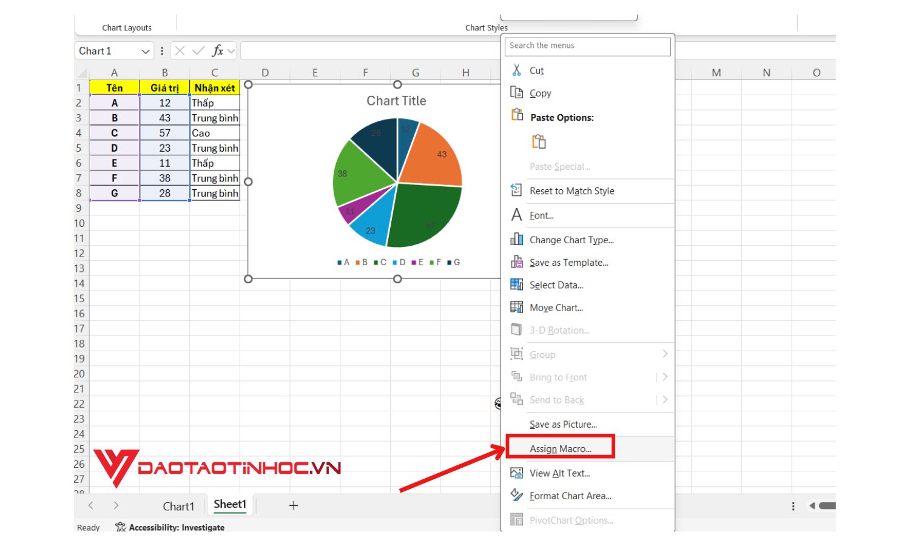Click the Ready status bar text
910x546 pixels.
coord(89,528)
